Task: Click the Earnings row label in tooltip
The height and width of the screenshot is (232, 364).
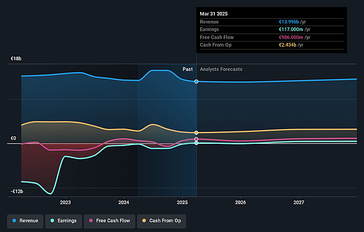Action: [x=209, y=30]
